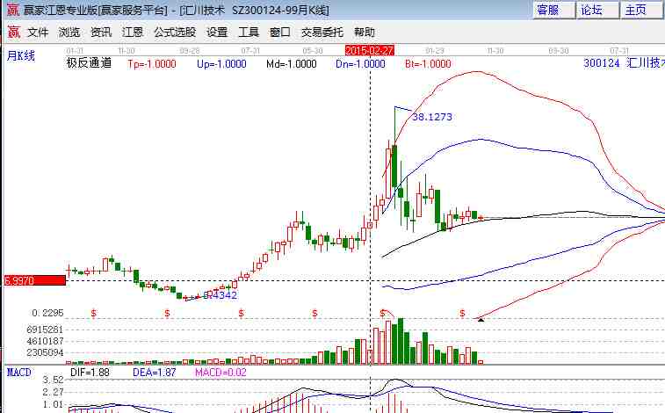Click the Up=-1.0000 indicator value
The width and height of the screenshot is (665, 413).
click(x=221, y=64)
